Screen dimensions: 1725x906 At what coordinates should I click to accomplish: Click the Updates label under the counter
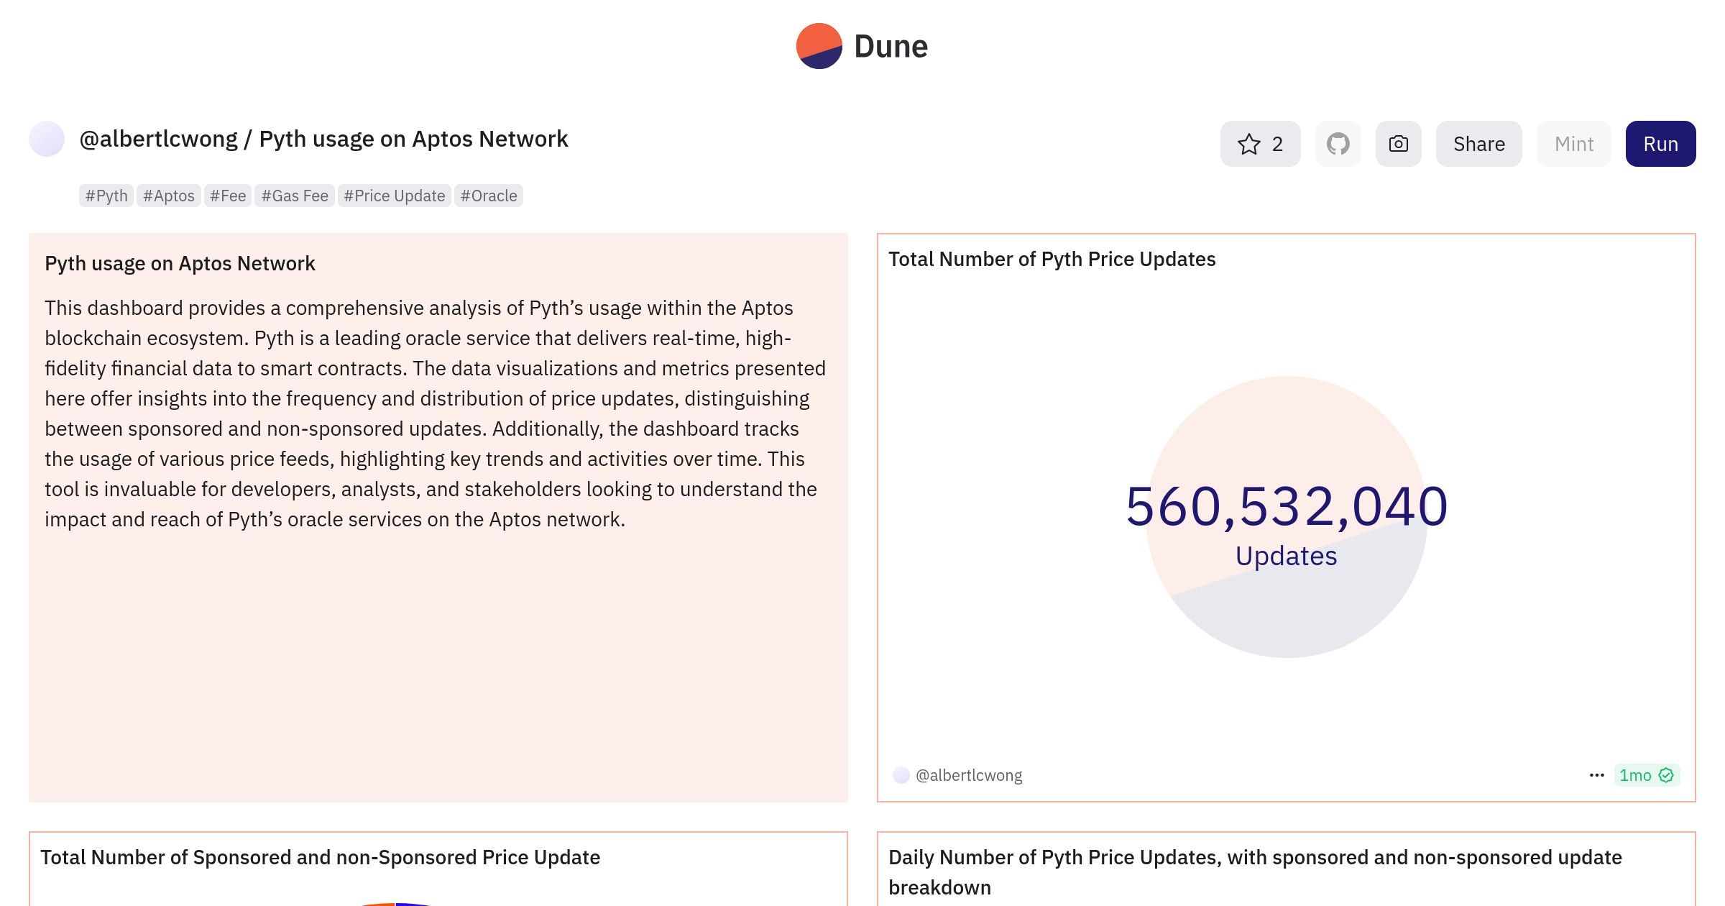(1287, 556)
